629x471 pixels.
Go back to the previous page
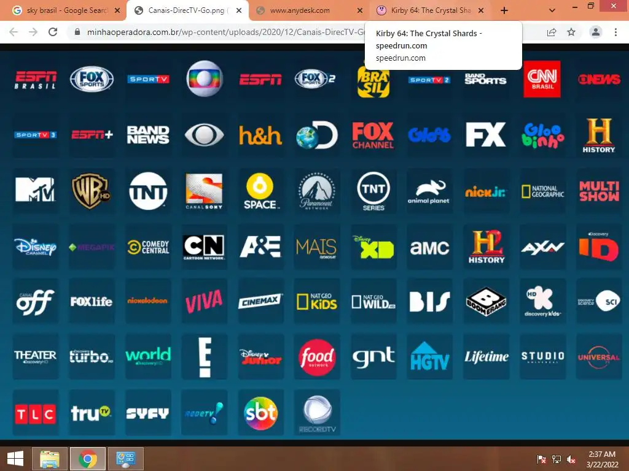[x=14, y=32]
